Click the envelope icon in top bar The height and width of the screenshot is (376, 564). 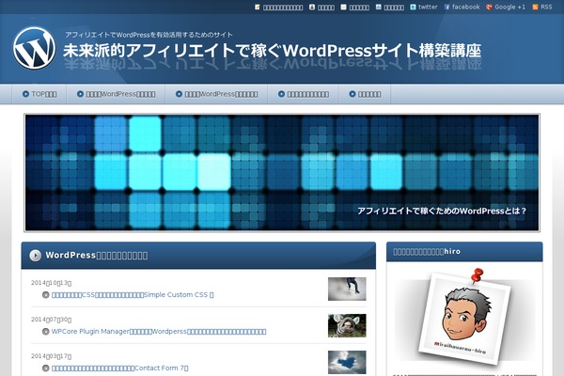(x=343, y=8)
